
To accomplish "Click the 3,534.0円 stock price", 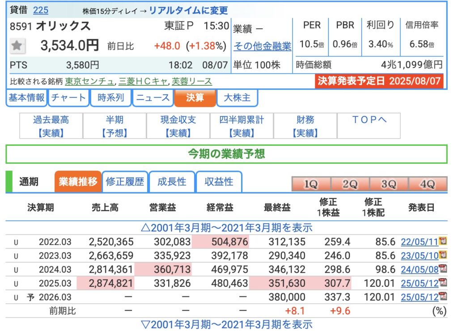I will tap(69, 46).
